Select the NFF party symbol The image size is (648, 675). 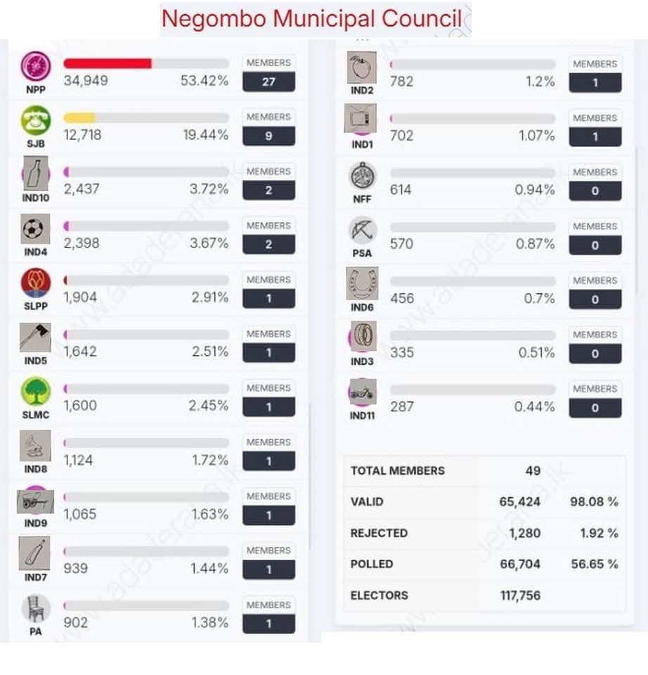point(362,176)
